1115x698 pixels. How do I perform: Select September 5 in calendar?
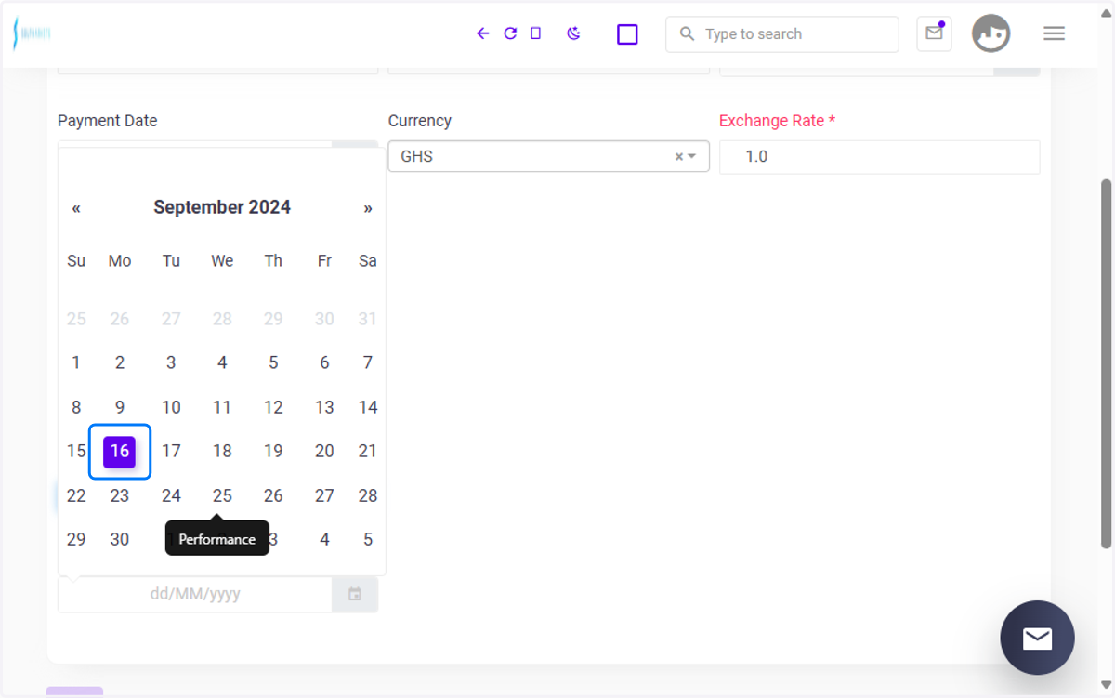point(273,362)
